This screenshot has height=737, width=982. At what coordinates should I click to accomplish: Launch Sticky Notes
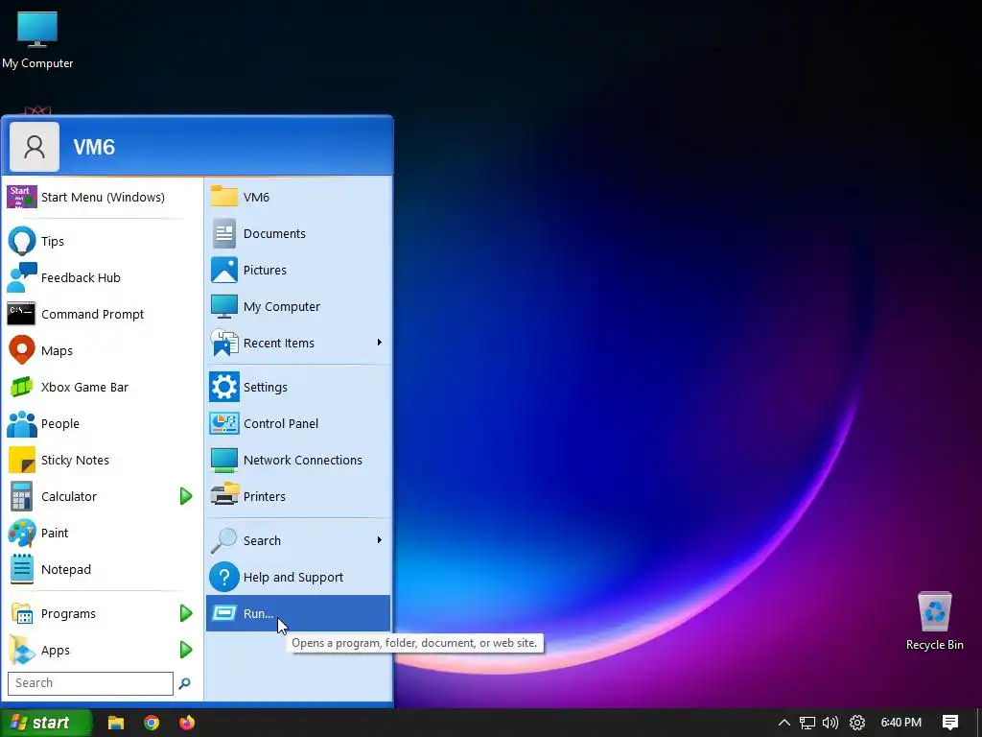102,460
